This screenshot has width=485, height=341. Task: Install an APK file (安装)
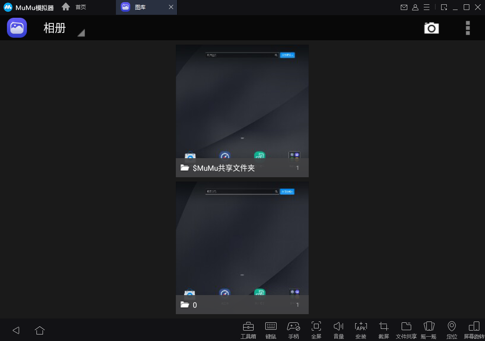click(x=361, y=330)
